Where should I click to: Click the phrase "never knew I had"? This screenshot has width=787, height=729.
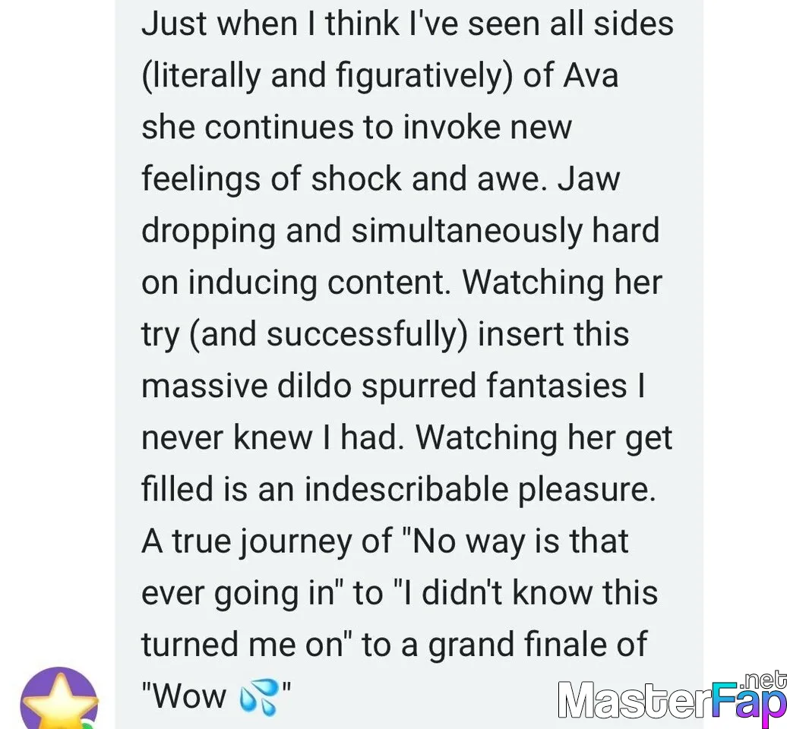(x=271, y=437)
